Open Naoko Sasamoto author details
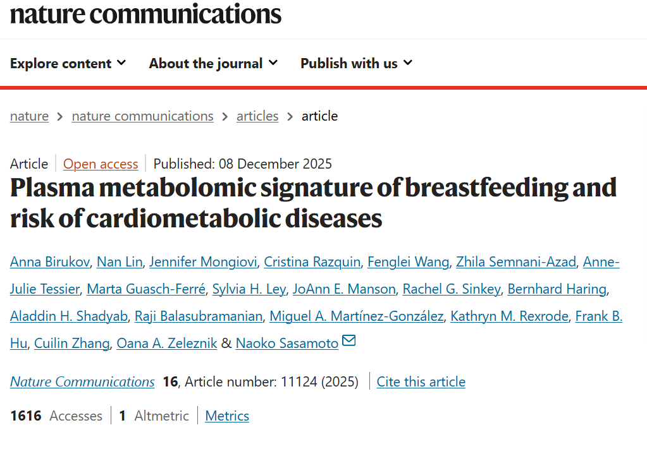This screenshot has width=647, height=449. click(x=287, y=344)
